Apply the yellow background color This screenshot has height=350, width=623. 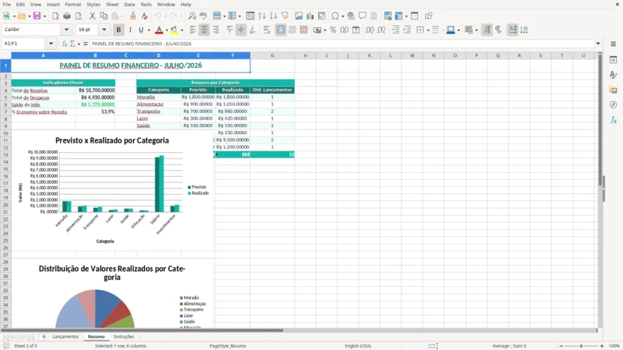click(174, 30)
